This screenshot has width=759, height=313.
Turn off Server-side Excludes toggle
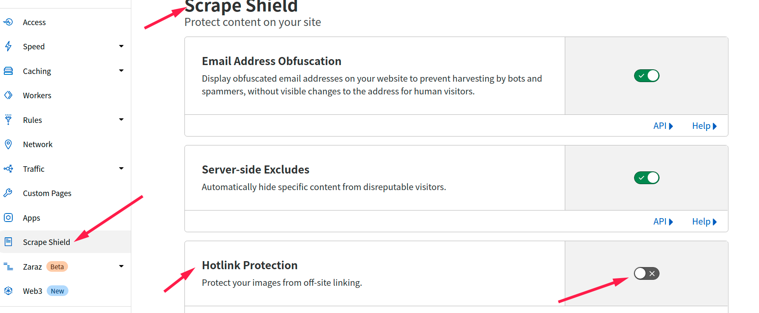pos(646,178)
